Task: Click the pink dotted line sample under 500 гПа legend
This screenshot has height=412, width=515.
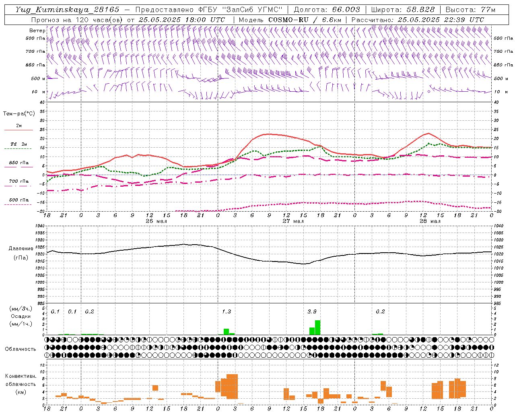Action: (18, 205)
